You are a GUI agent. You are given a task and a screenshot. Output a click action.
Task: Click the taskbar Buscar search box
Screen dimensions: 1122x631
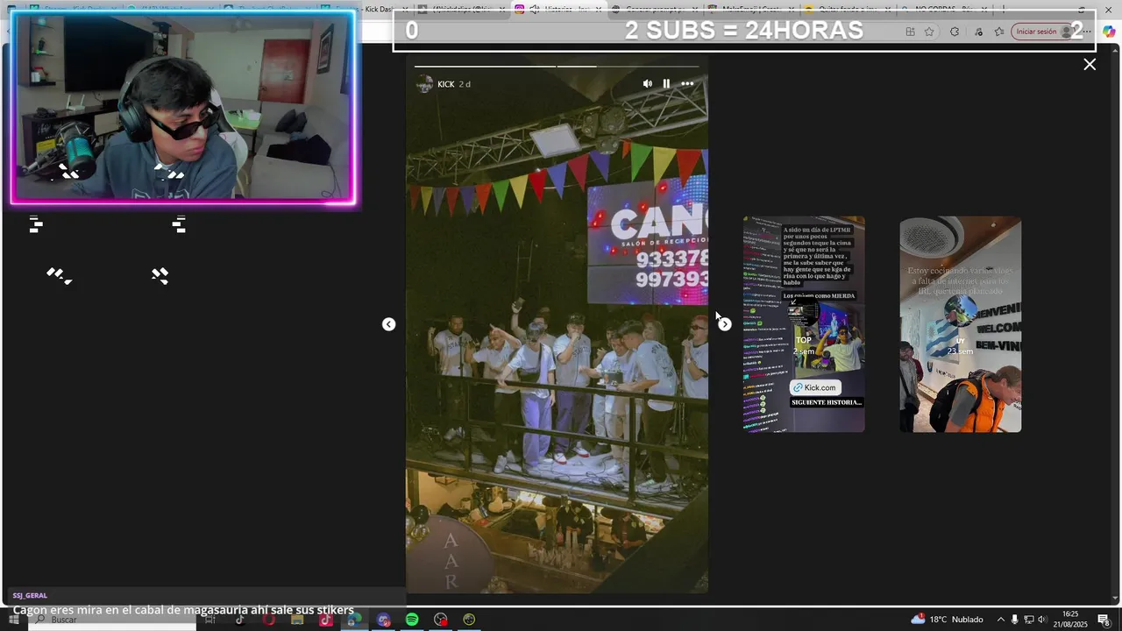(112, 620)
